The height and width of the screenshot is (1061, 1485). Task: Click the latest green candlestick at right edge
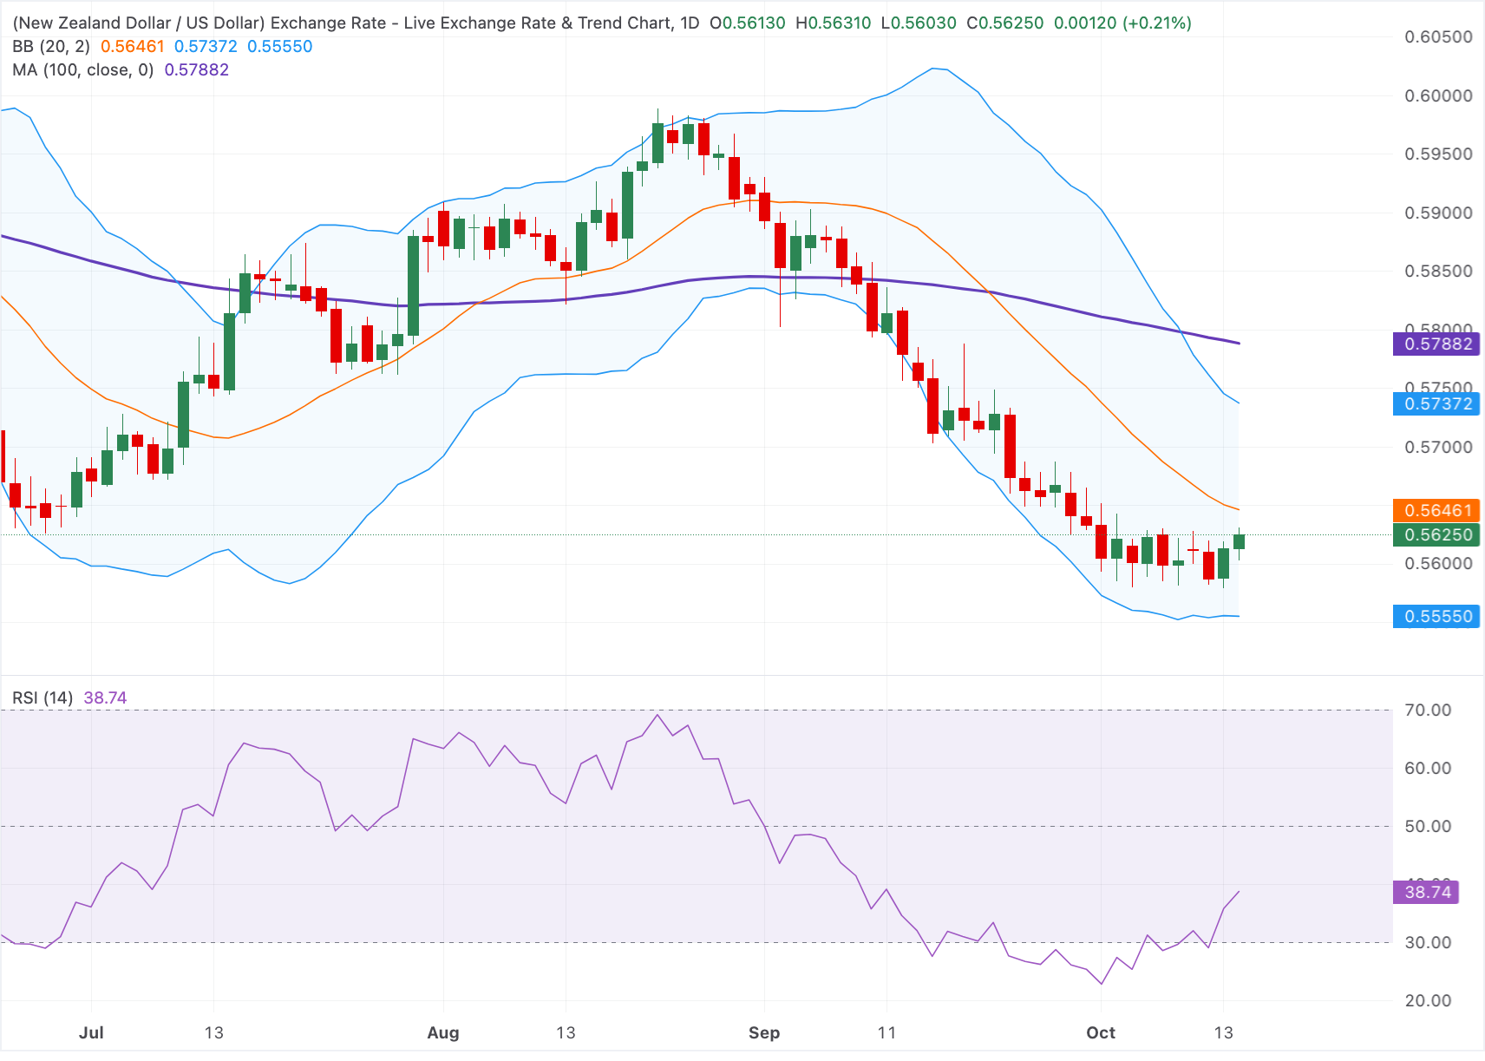coord(1239,542)
